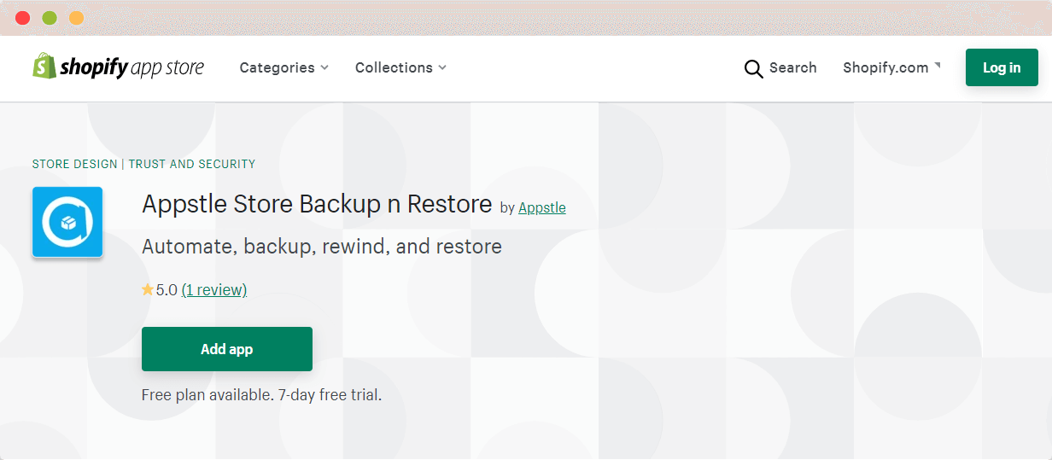Open the Shopify app store logo
This screenshot has width=1052, height=460.
tap(118, 67)
